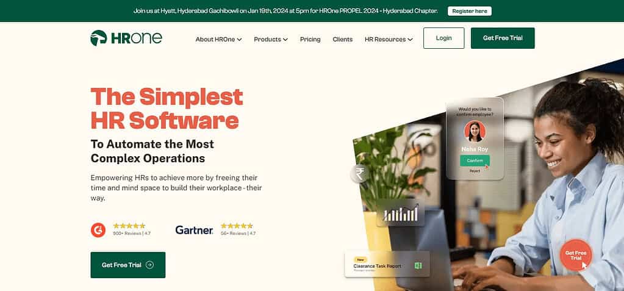Viewport: 624px width, 291px height.
Task: Click the rupee symbol bubble
Action: [360, 174]
